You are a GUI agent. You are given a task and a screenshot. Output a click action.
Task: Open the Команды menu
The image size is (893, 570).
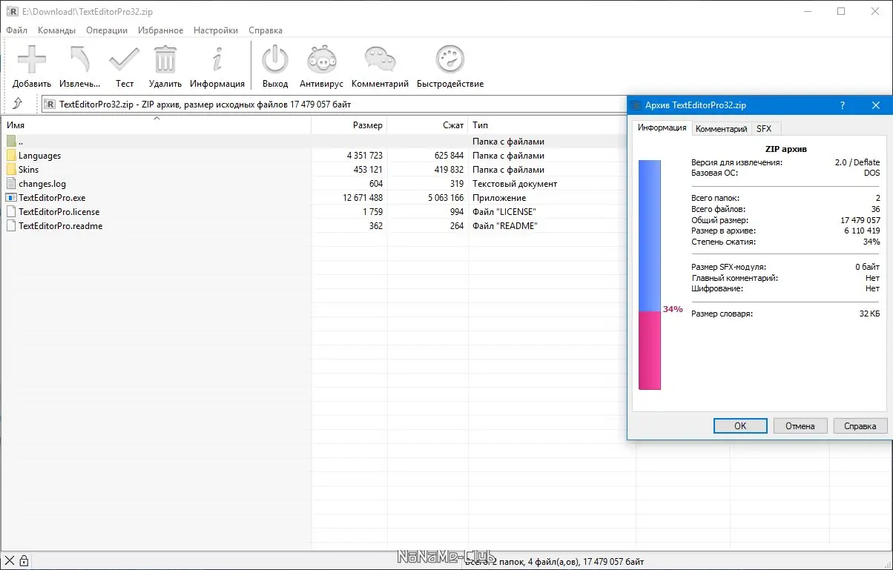coord(56,30)
